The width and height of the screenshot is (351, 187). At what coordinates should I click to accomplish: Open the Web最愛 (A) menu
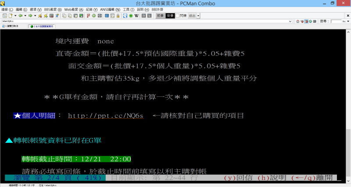tap(74, 10)
